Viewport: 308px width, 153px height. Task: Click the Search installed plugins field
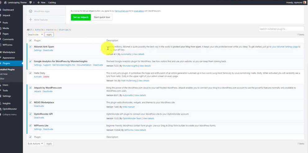click(x=281, y=29)
